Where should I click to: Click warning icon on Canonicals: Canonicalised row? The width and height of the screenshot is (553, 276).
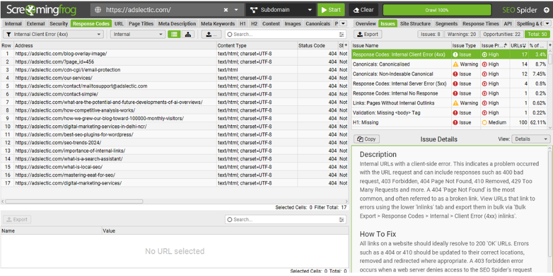(x=456, y=65)
